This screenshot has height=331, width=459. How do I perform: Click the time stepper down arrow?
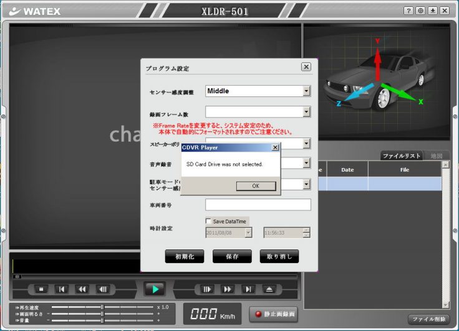306,235
